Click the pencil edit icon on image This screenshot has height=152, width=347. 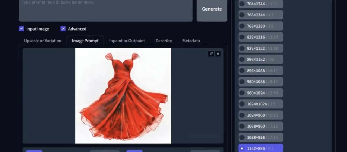tap(211, 54)
